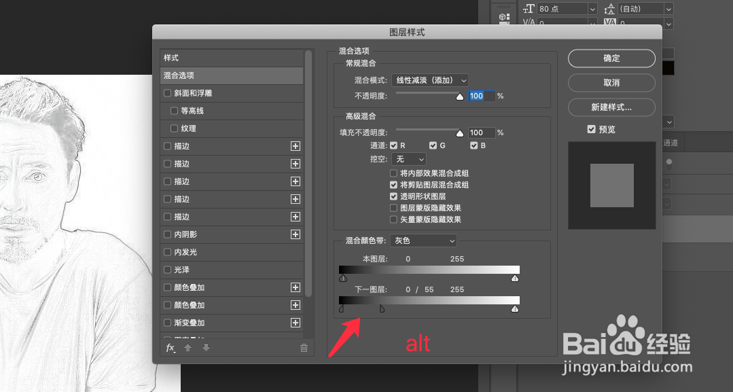Click the styles list vertical scrollbar

(x=308, y=173)
